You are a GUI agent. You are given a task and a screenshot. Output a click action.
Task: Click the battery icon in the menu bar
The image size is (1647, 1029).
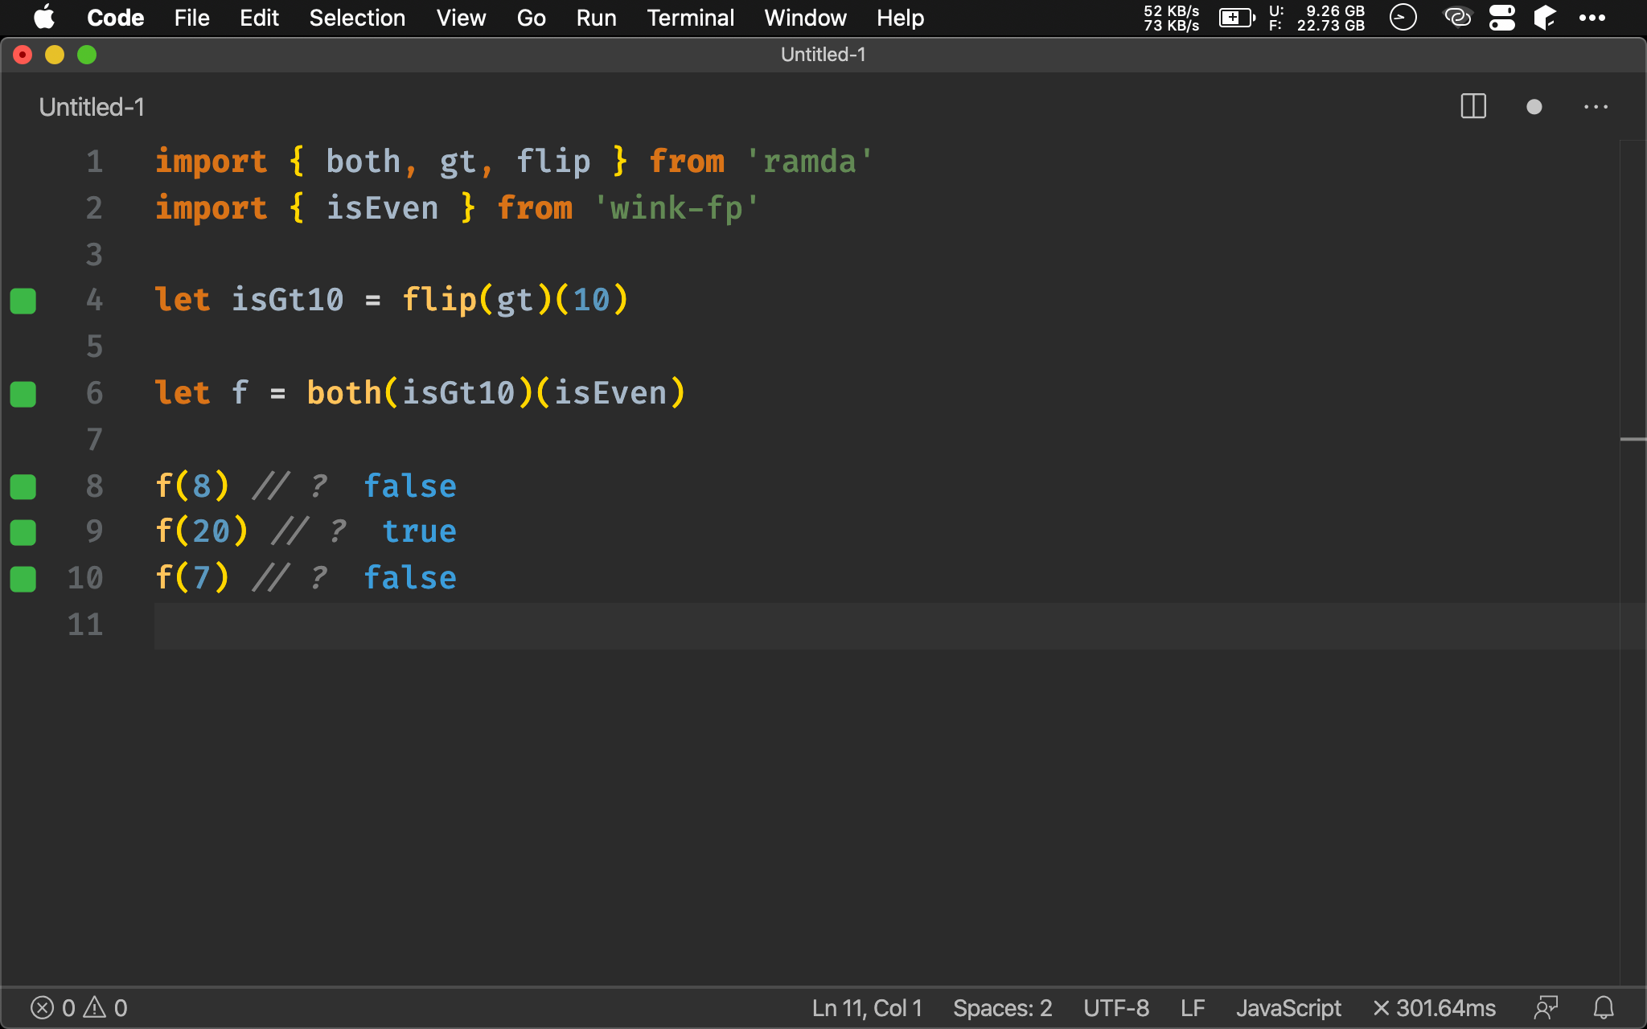1237,18
